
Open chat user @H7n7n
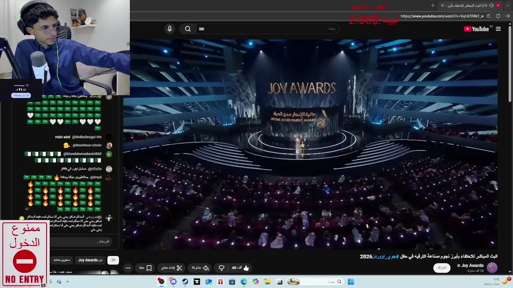(x=95, y=169)
